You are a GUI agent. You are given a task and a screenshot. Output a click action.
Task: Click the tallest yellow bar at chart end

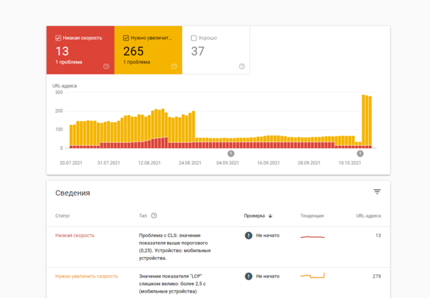coord(363,120)
